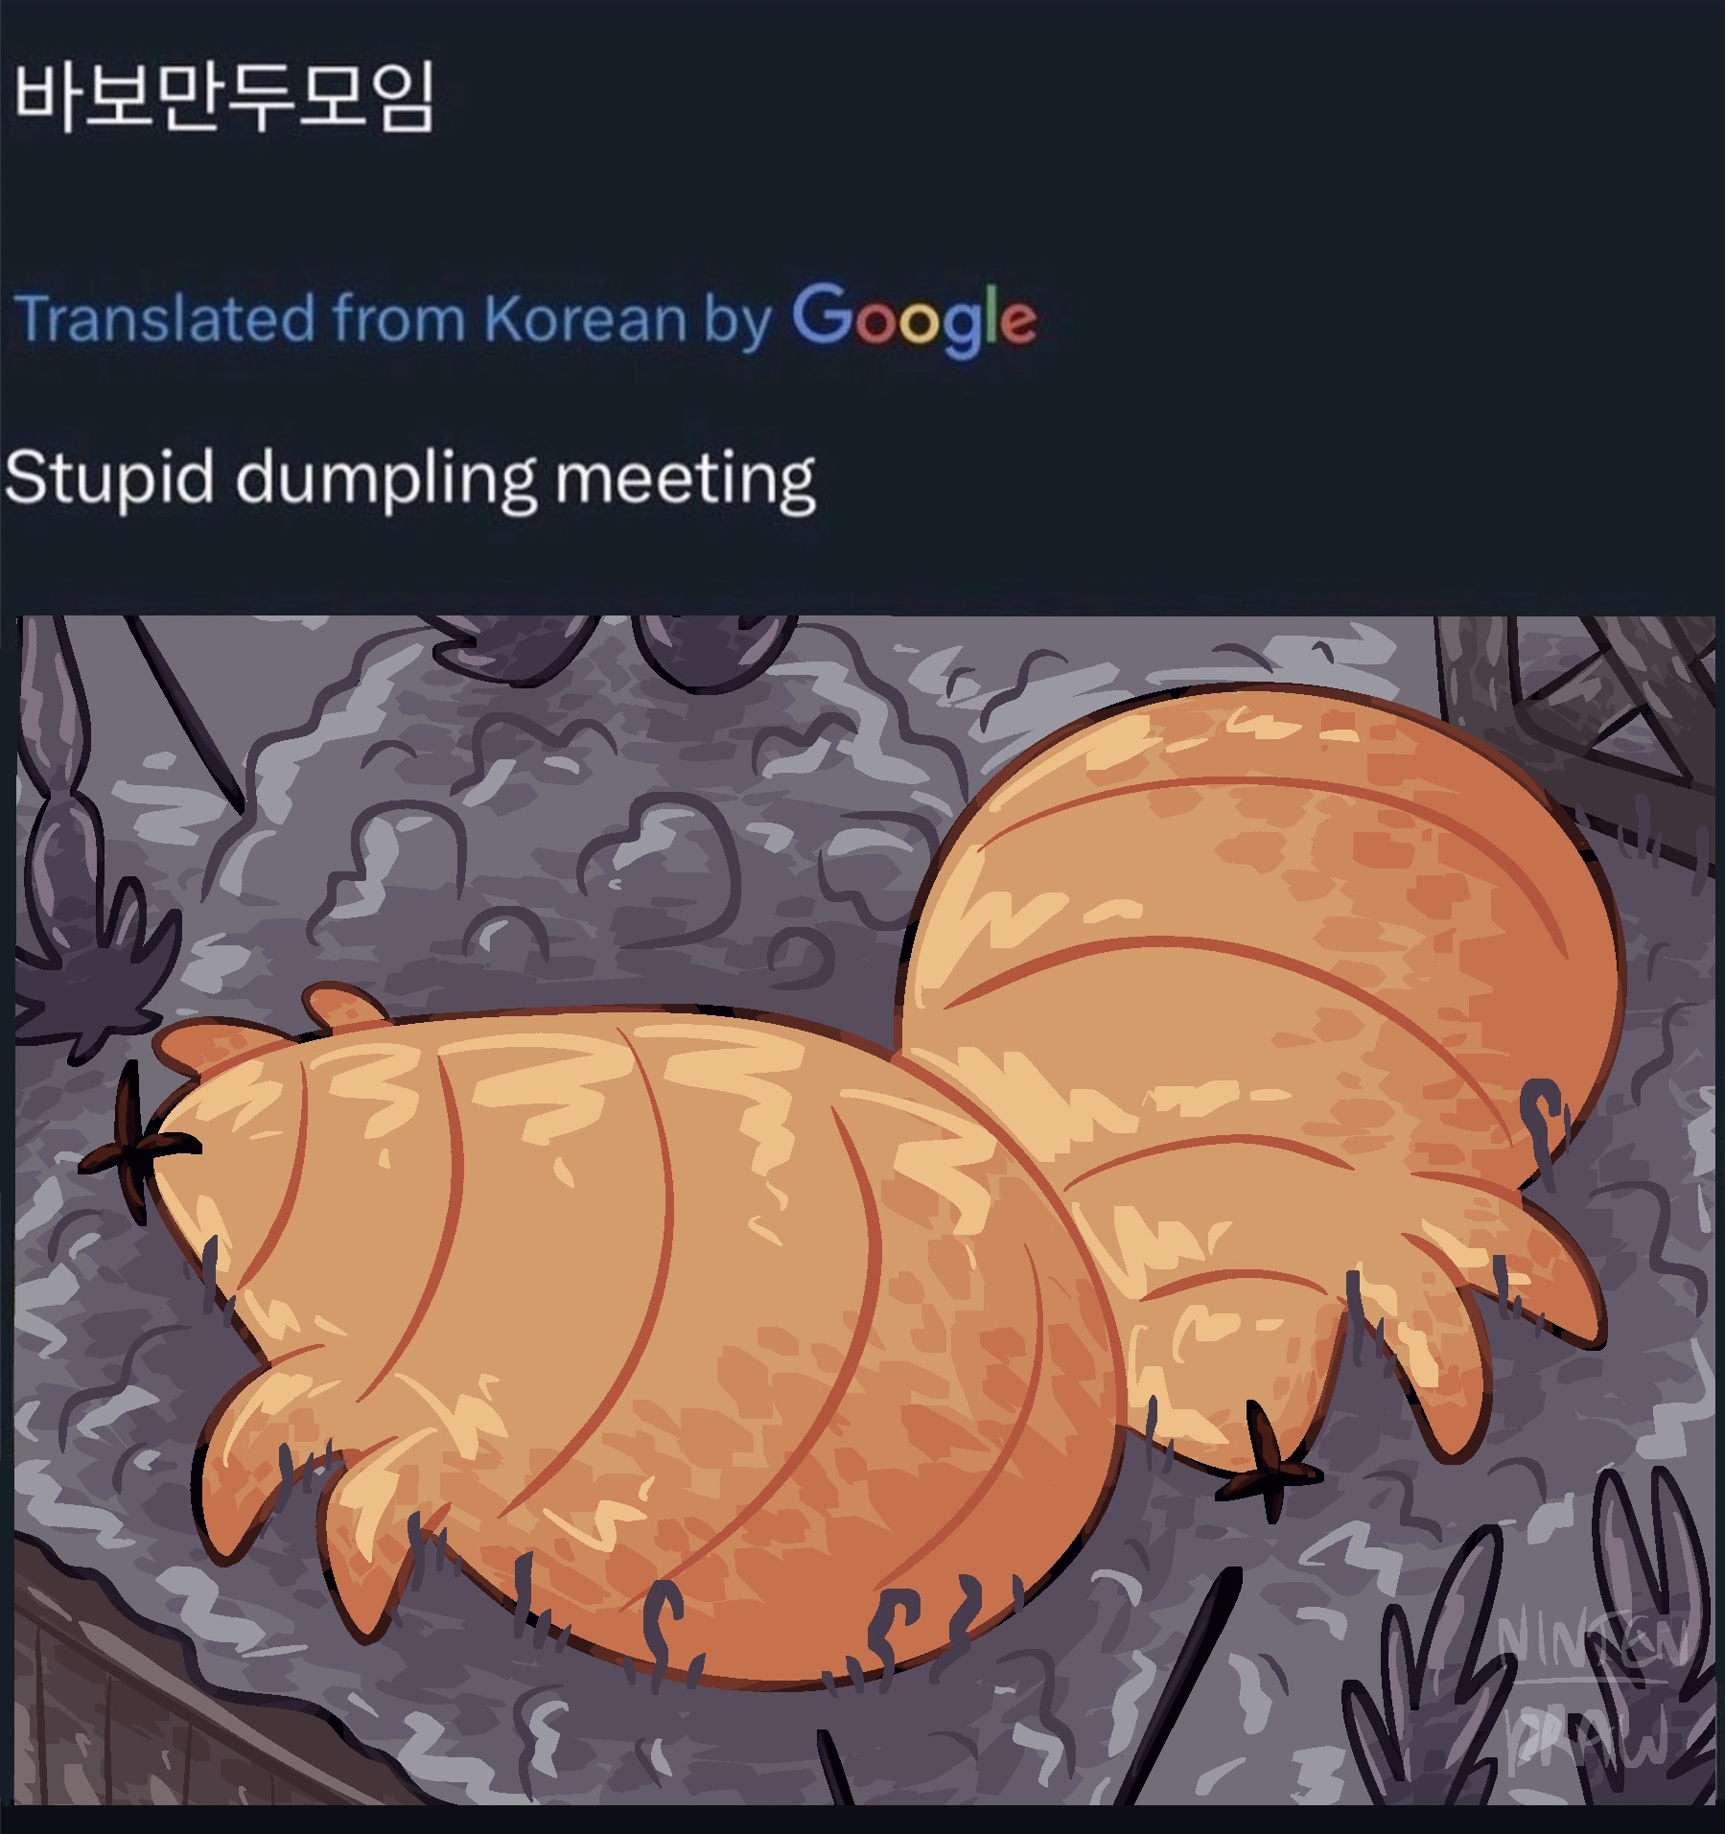Click the "Stupid dumpling meeting" translated text
Screen dimensions: 1725x1834
(410, 479)
